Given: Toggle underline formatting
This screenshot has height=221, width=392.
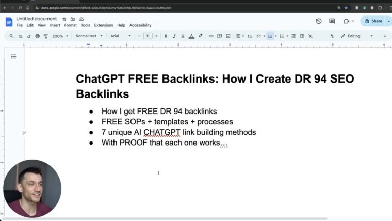Looking at the screenshot, I should coord(183,36).
